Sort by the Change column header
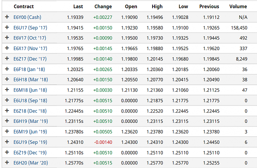 click(x=103, y=7)
